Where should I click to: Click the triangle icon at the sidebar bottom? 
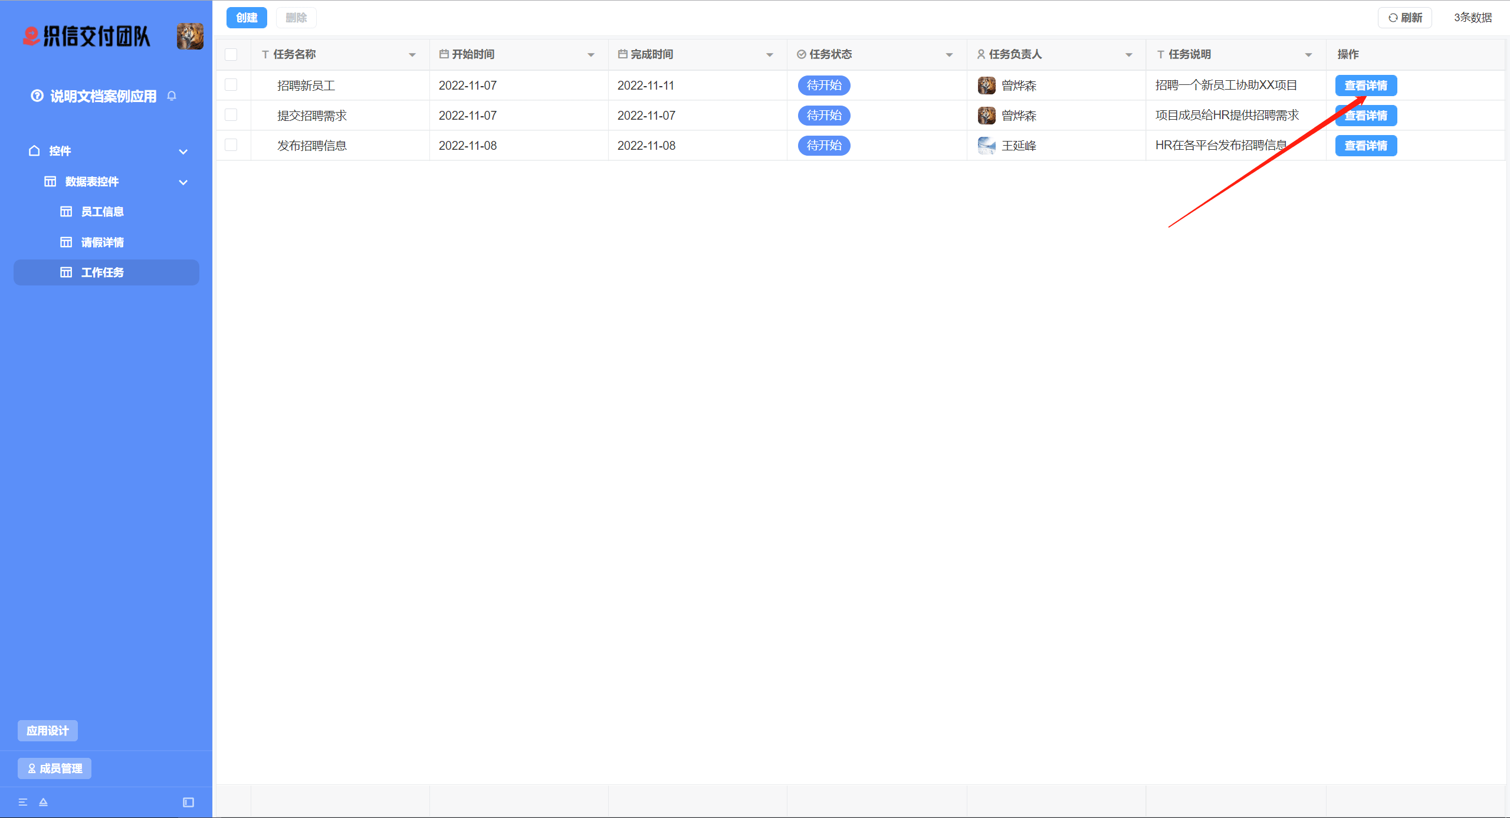[x=43, y=802]
